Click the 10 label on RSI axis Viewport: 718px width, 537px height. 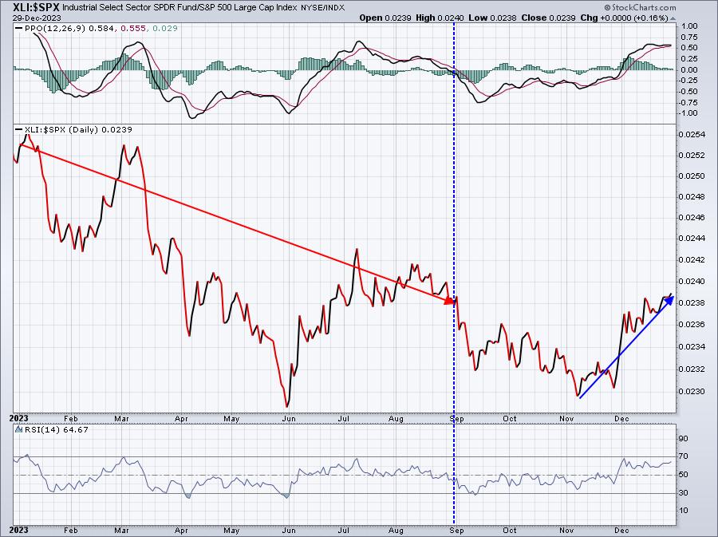(683, 511)
